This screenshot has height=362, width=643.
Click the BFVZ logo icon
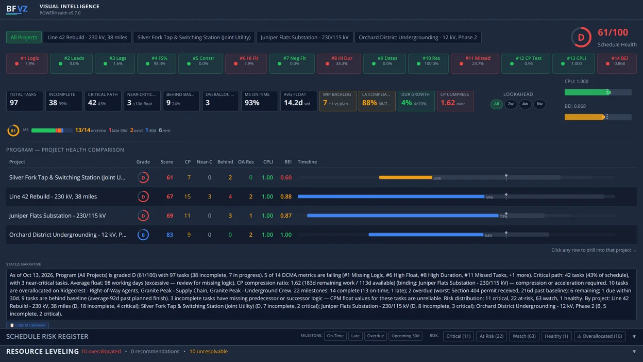(x=17, y=9)
